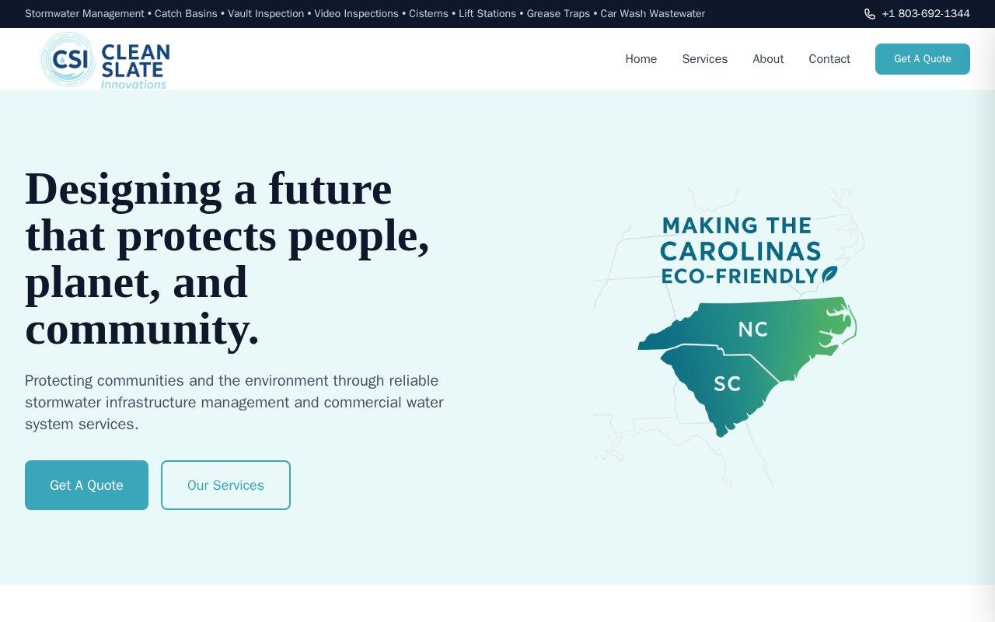The image size is (995, 622).
Task: Click the Clean Slate Innovations wordmark
Action: [134, 62]
